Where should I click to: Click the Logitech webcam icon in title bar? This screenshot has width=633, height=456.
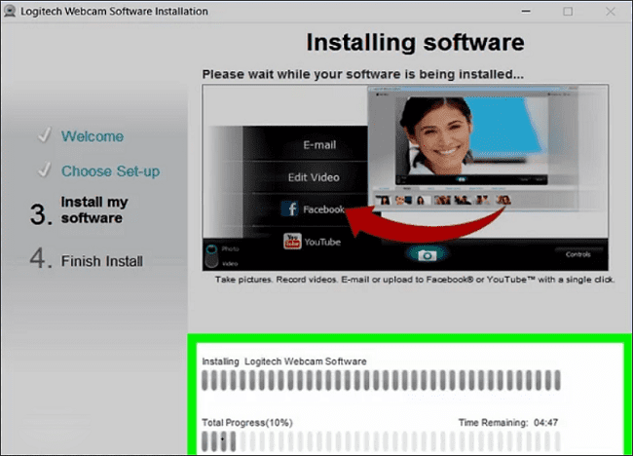[x=10, y=11]
